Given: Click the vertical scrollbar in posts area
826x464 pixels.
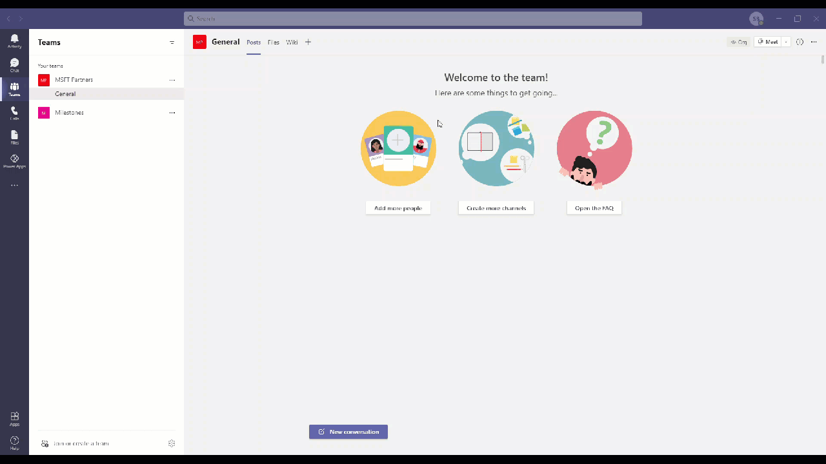Looking at the screenshot, I should click(823, 60).
